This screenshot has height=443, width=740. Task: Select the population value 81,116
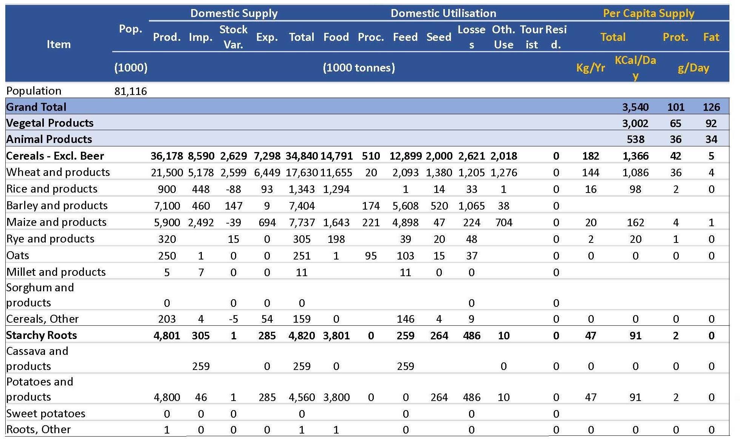pyautogui.click(x=130, y=91)
